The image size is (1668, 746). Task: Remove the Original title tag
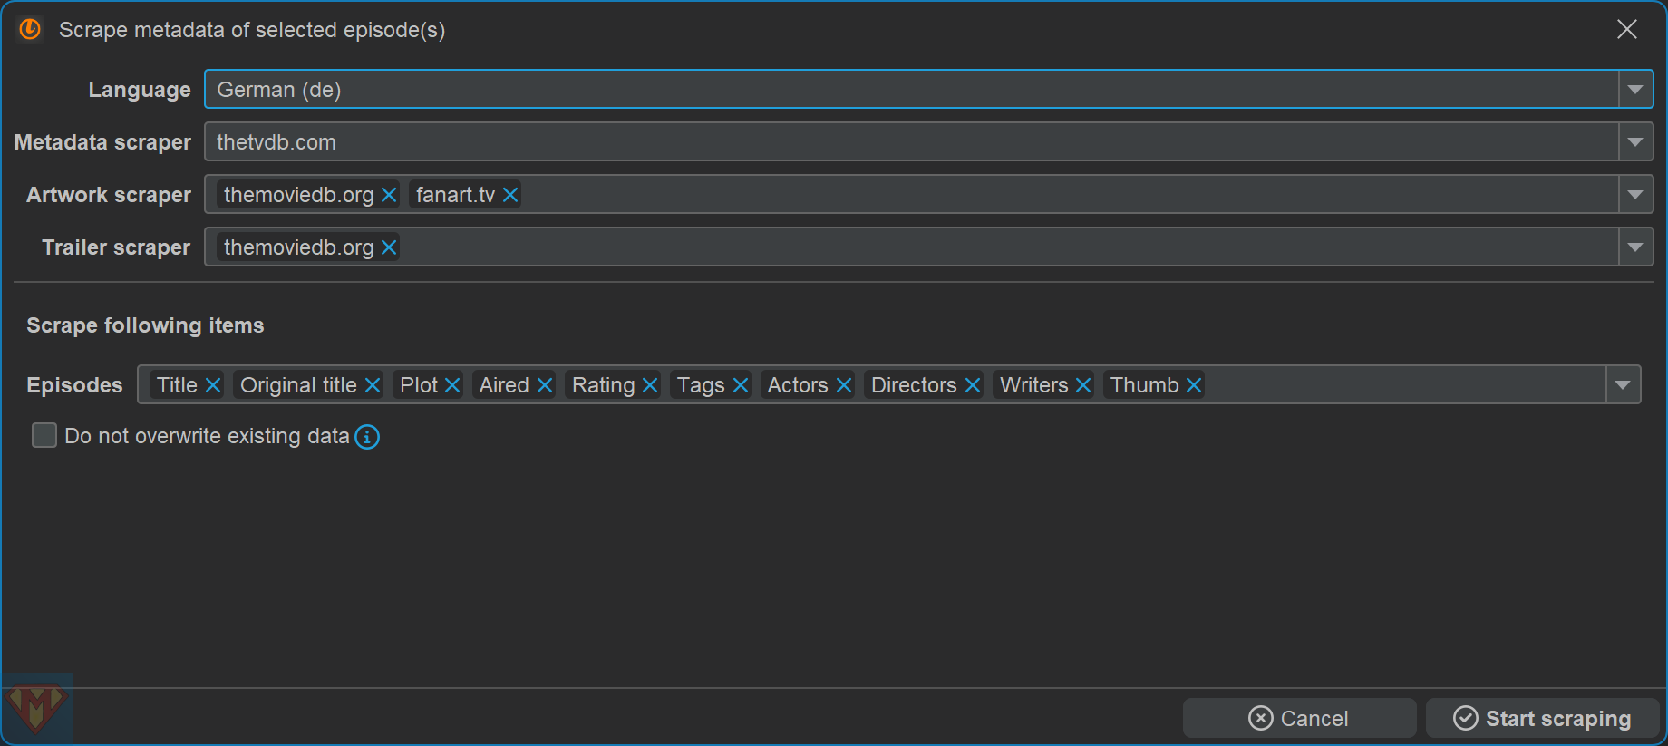[372, 385]
